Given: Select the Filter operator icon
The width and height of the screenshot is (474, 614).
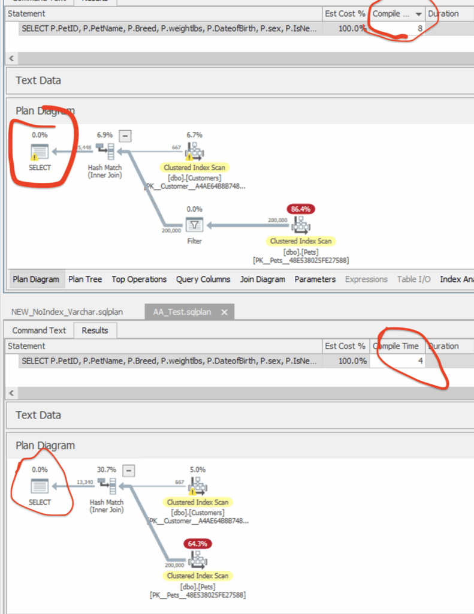Looking at the screenshot, I should pyautogui.click(x=194, y=225).
